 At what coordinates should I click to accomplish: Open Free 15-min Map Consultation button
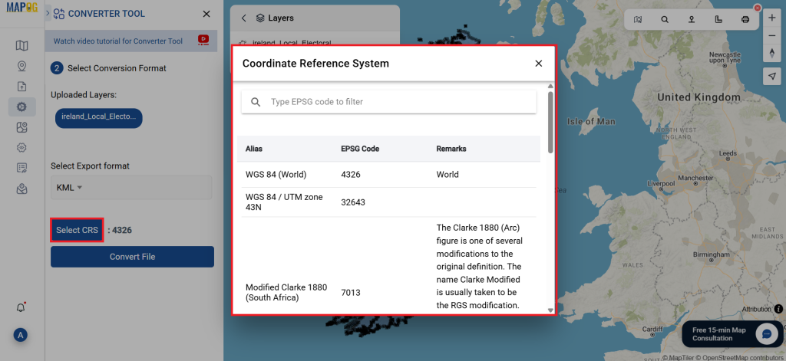tap(733, 334)
